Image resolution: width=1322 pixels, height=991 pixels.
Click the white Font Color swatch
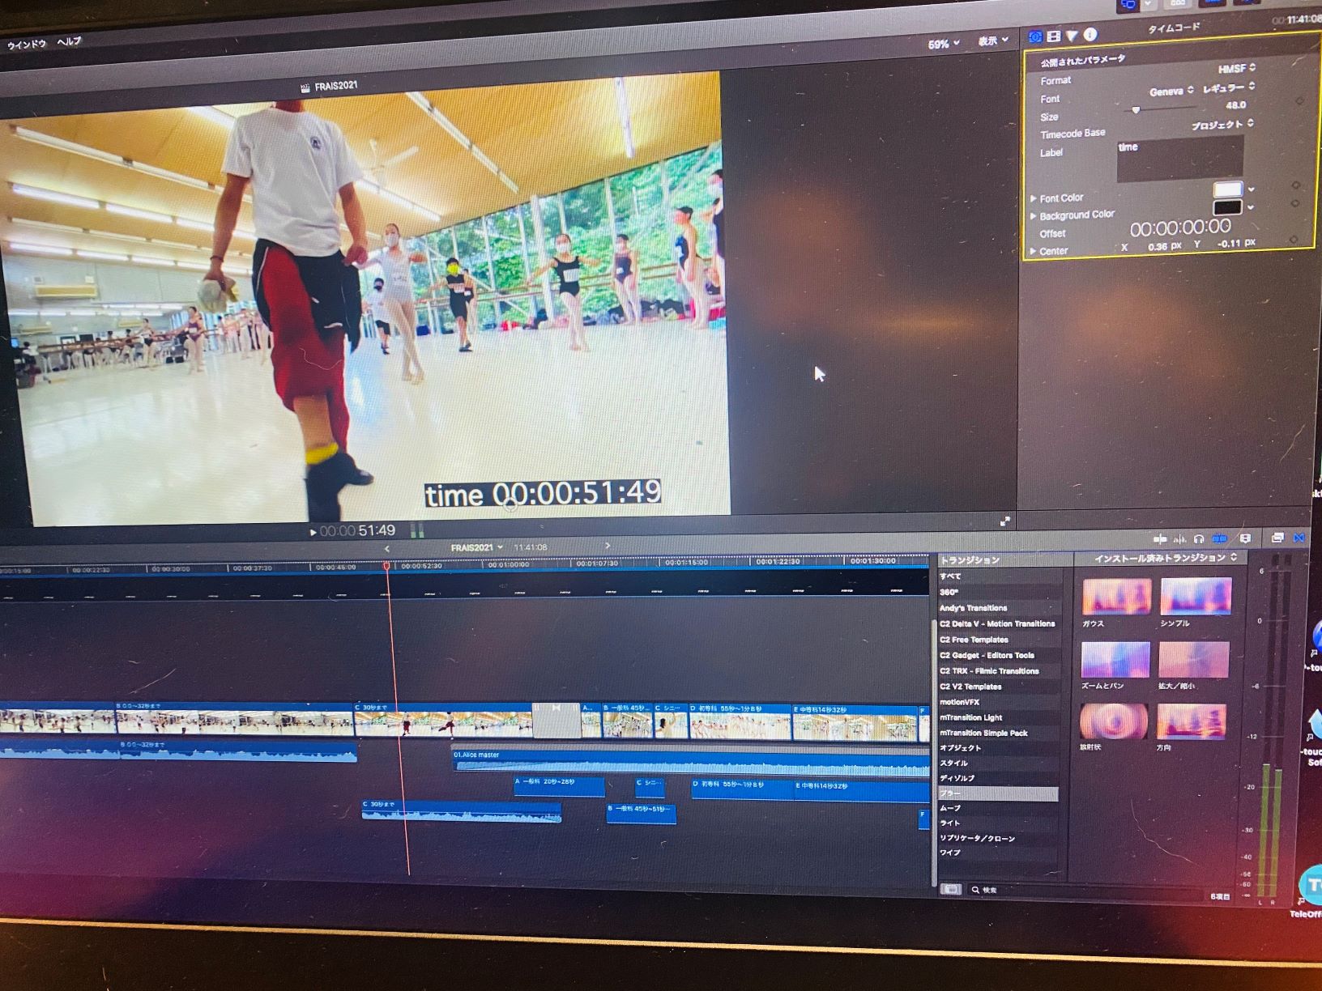click(1227, 189)
